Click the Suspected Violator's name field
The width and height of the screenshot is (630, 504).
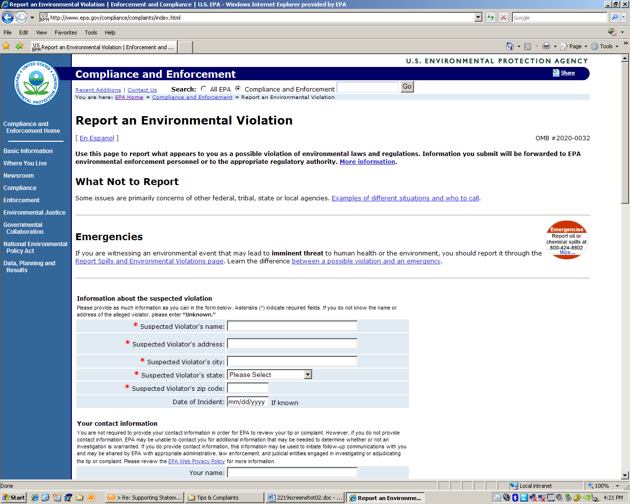pos(292,326)
